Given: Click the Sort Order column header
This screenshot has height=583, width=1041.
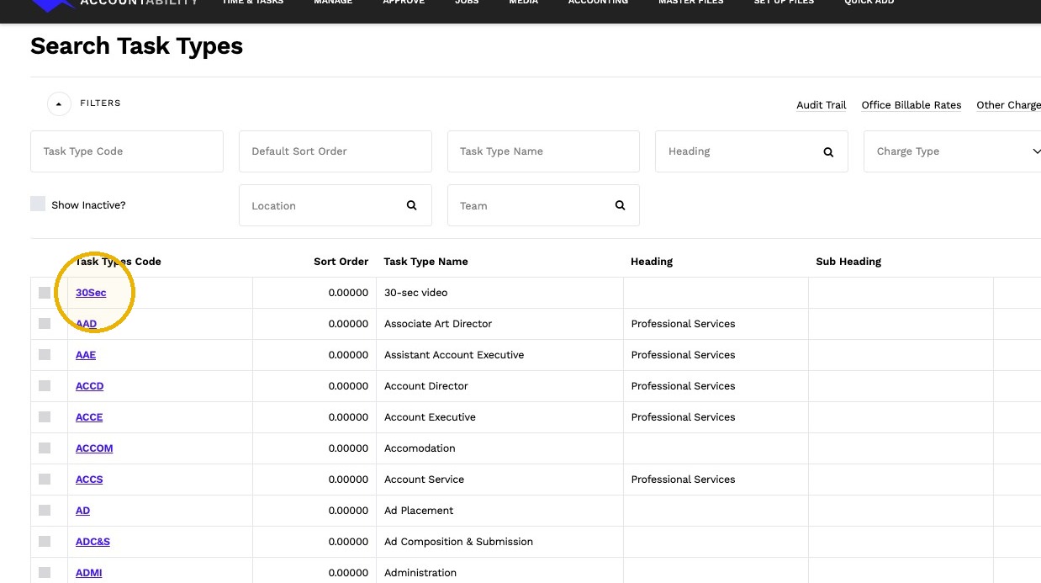Looking at the screenshot, I should tap(341, 262).
